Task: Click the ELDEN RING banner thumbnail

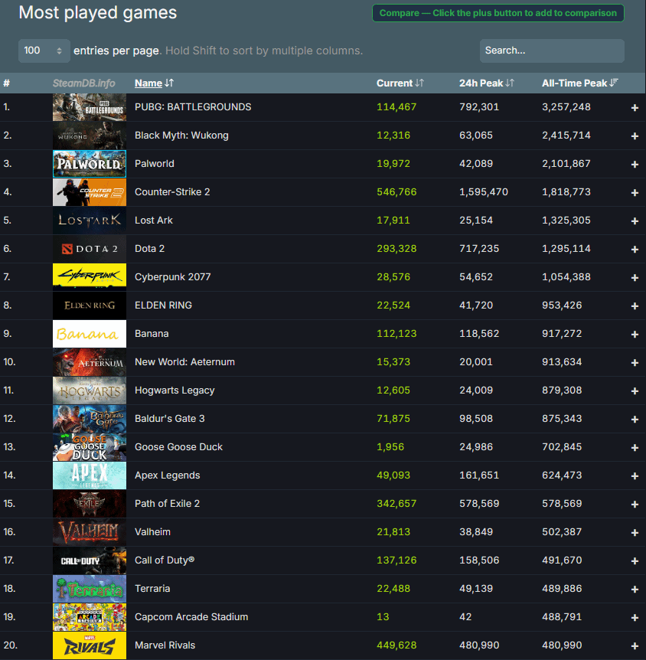Action: coord(90,305)
